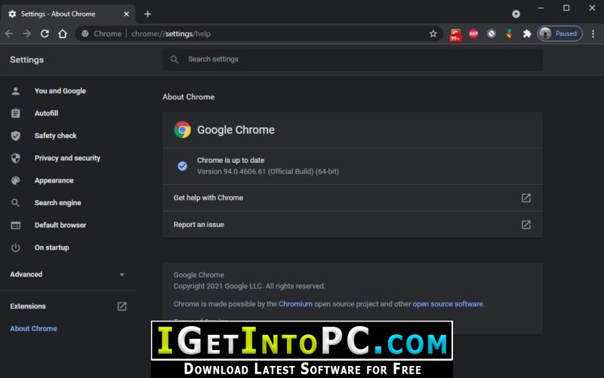Select About Chrome in the sidebar
The width and height of the screenshot is (604, 378).
[x=33, y=328]
